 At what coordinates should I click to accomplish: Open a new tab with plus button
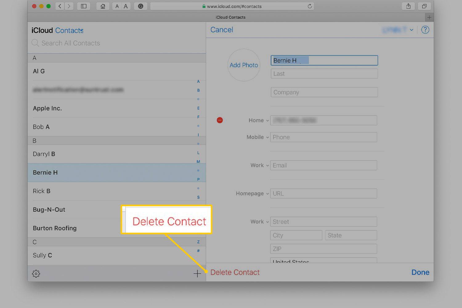(429, 17)
